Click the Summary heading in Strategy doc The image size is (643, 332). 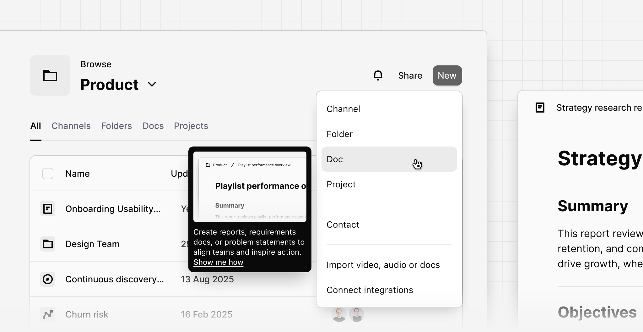click(x=593, y=206)
